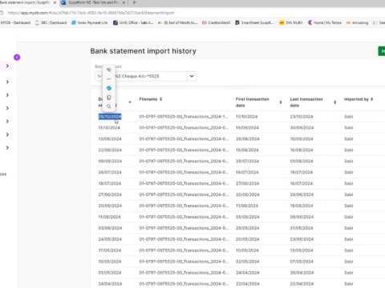
Task: Open Unify Office - Sabi bookmark
Action: (x=133, y=22)
